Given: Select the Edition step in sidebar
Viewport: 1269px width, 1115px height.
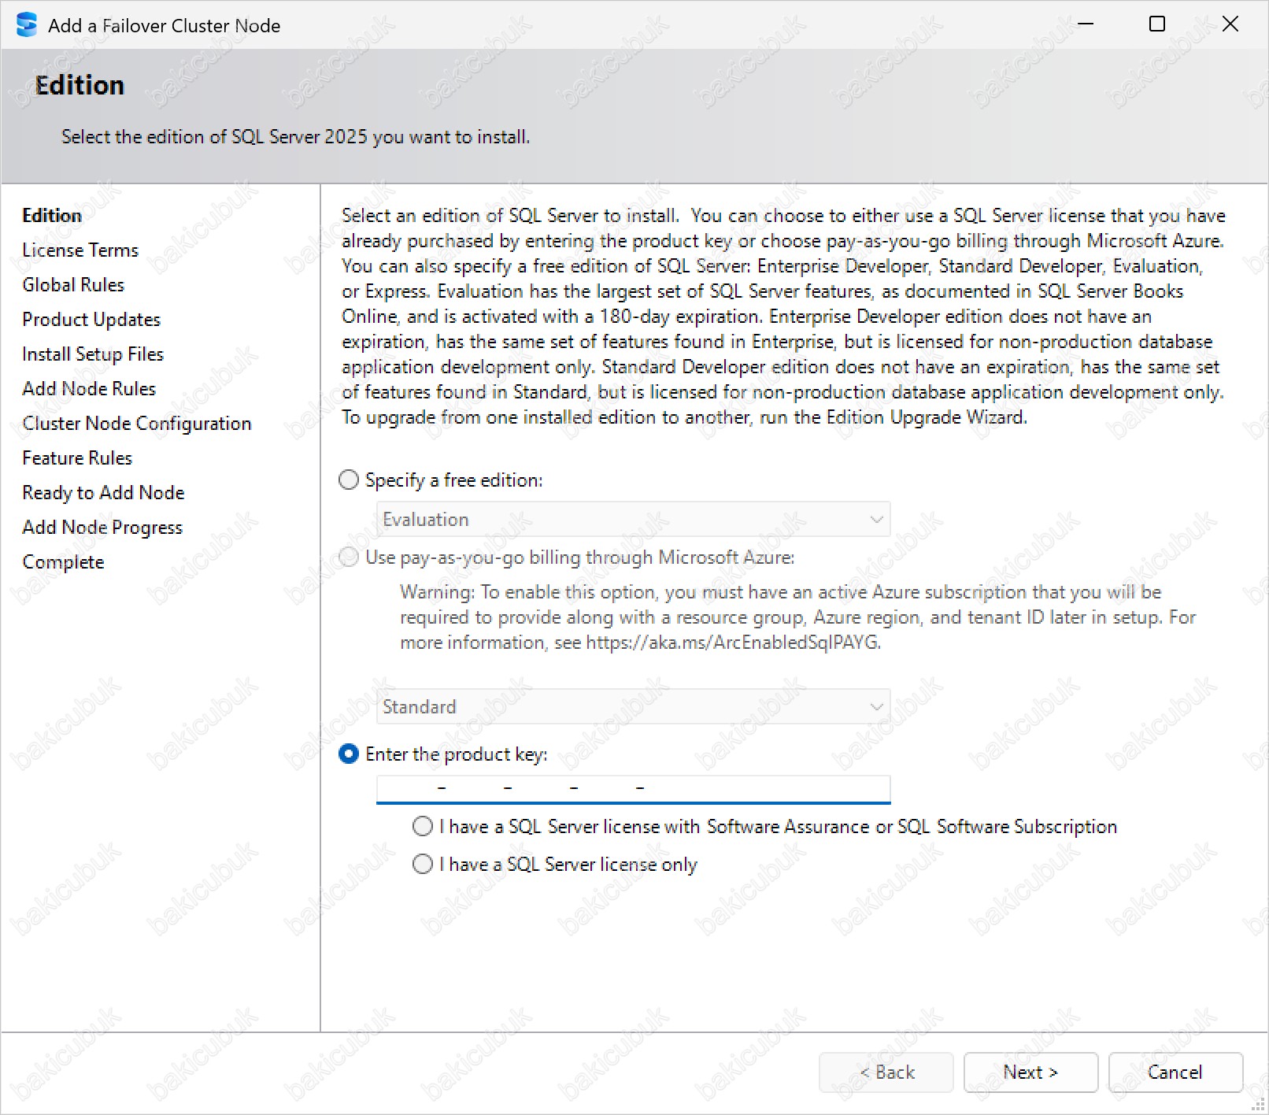Looking at the screenshot, I should tap(52, 216).
